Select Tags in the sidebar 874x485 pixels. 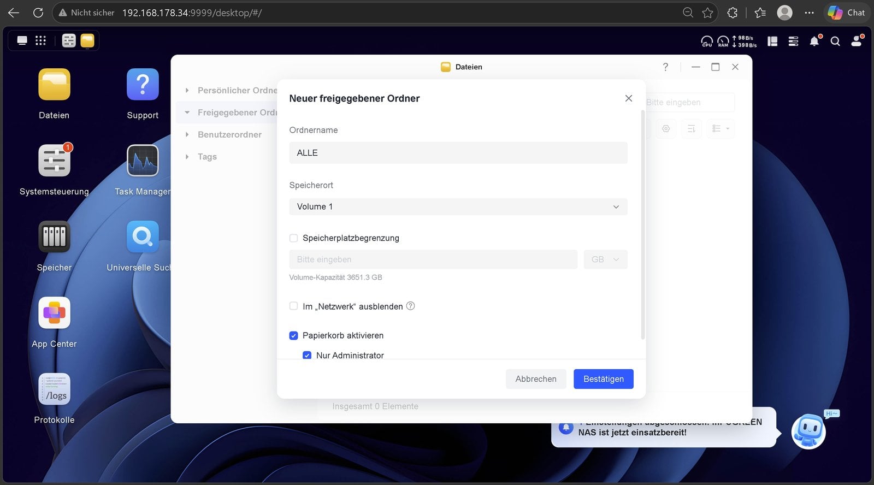[207, 157]
